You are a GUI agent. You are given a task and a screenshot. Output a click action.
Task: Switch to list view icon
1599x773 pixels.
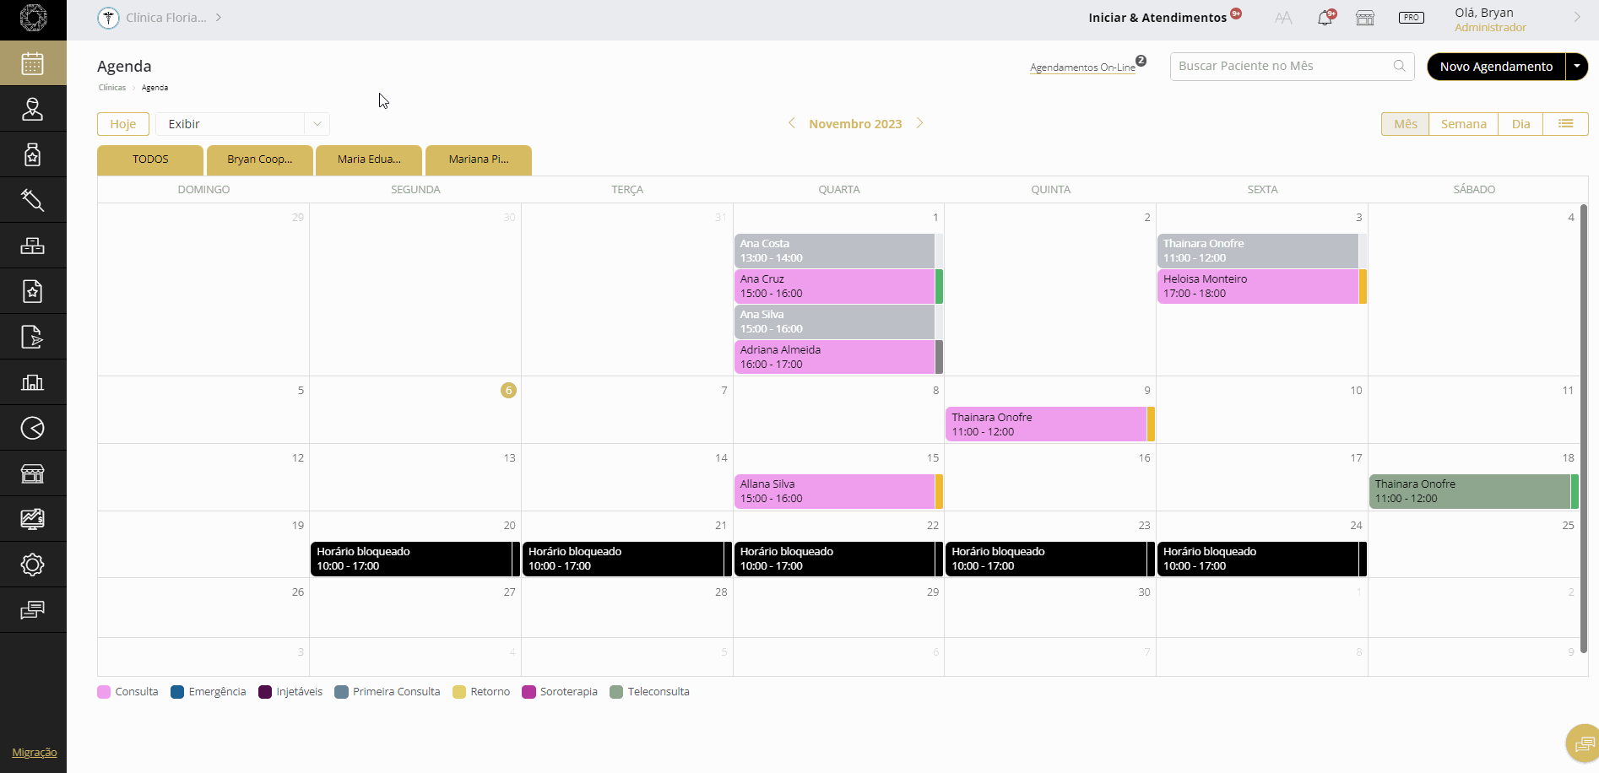point(1565,124)
